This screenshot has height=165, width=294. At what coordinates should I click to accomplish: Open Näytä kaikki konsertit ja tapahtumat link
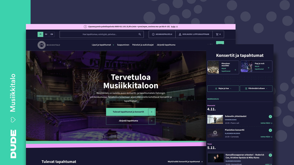click(x=185, y=162)
